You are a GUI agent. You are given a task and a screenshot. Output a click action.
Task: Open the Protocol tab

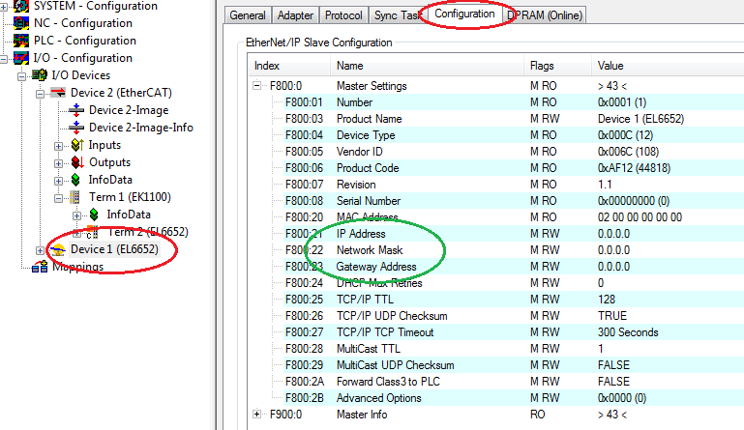pos(343,15)
